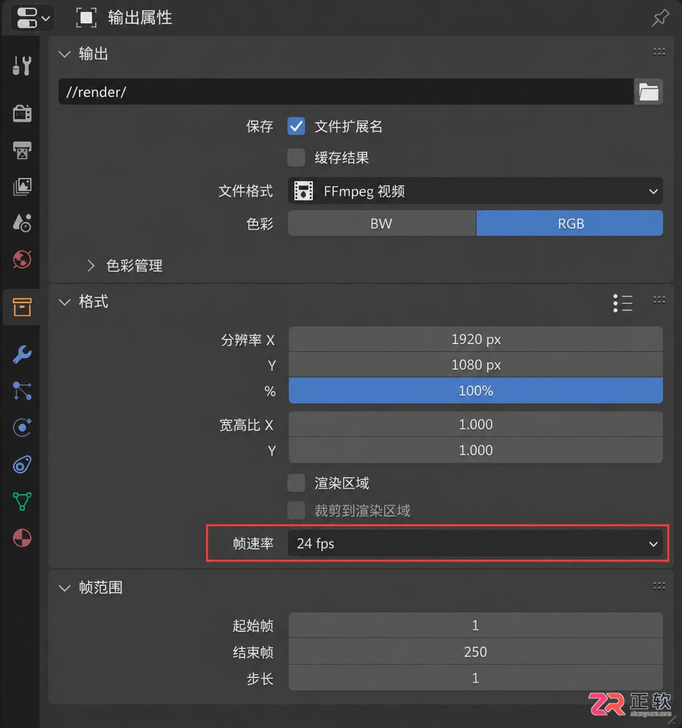Open the 格式 presets list icon

(x=623, y=303)
